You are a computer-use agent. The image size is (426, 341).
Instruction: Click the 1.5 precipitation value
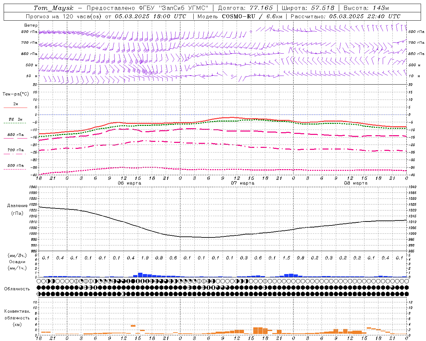point(286,258)
